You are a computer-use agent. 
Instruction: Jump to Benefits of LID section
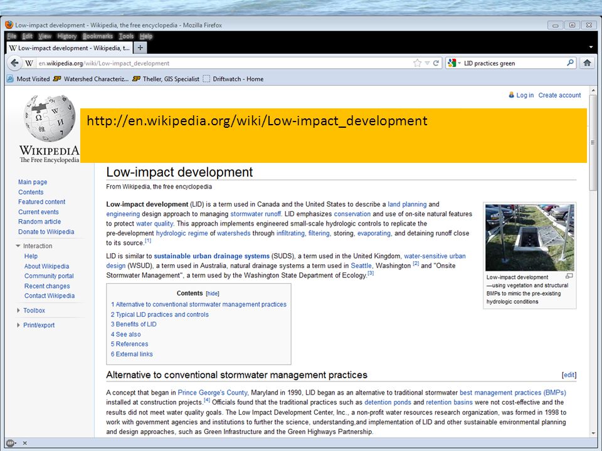pos(134,324)
